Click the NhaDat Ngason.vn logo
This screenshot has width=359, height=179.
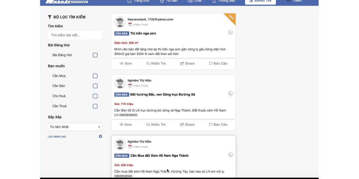67,1
